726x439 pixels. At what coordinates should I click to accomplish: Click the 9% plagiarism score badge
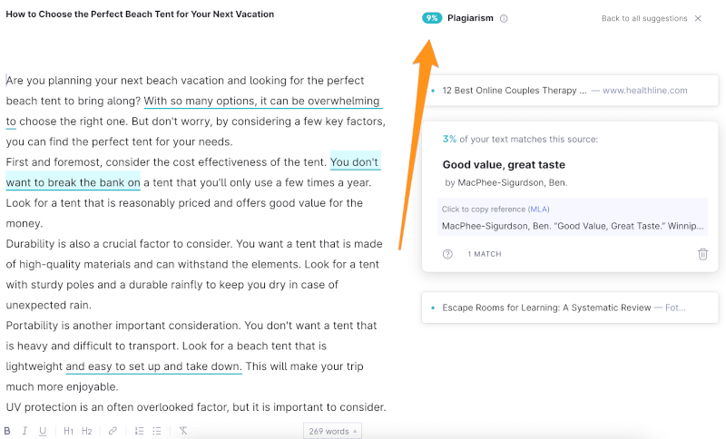(432, 18)
